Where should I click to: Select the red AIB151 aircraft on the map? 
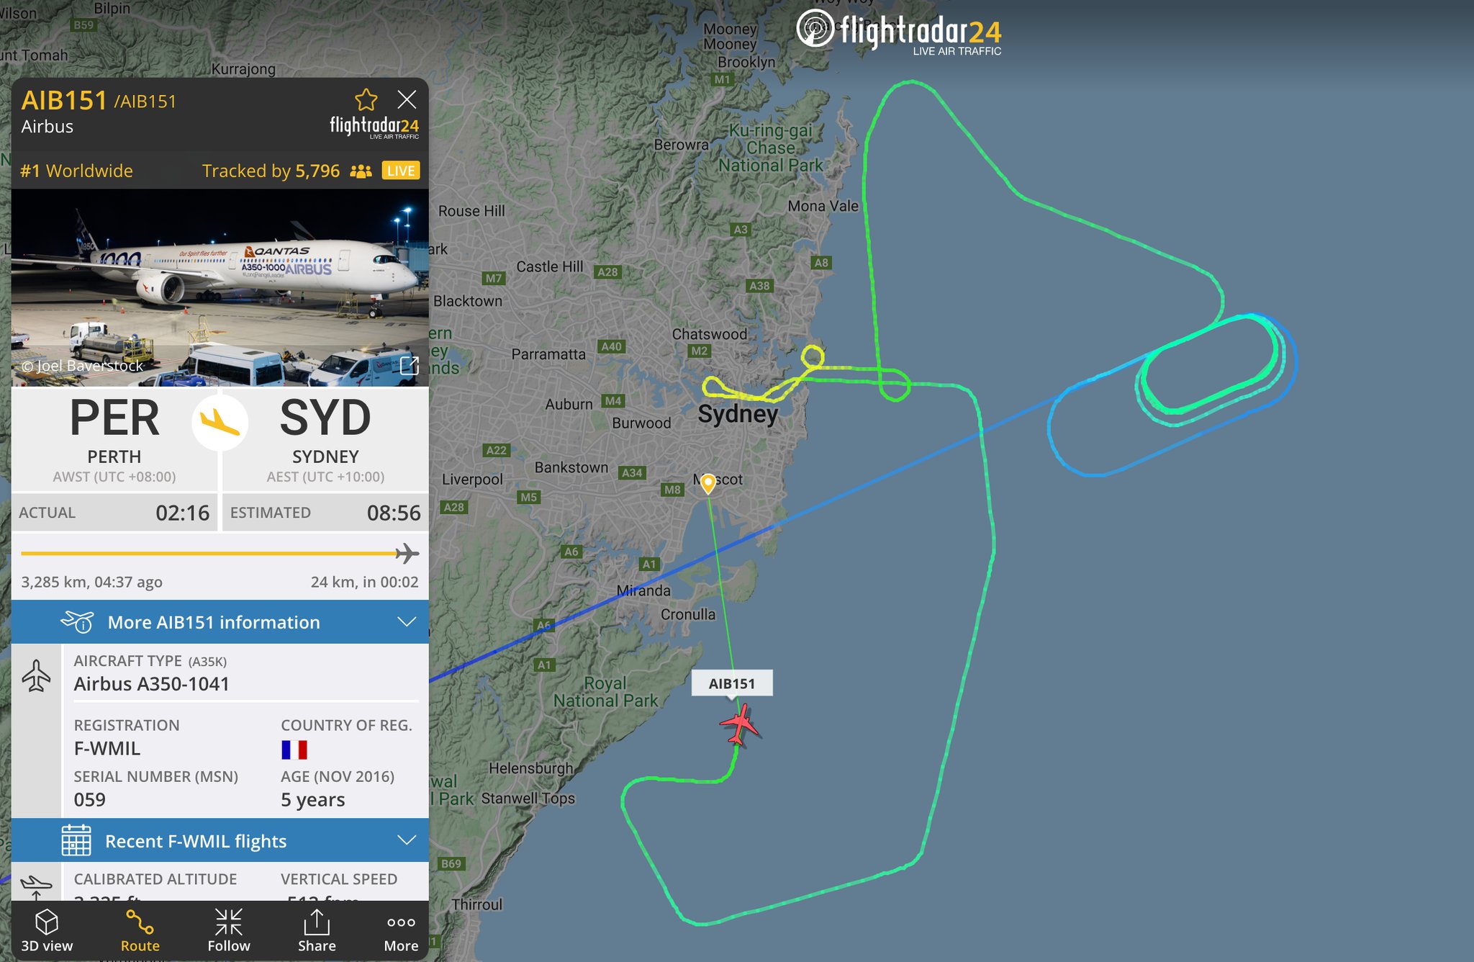tap(739, 724)
